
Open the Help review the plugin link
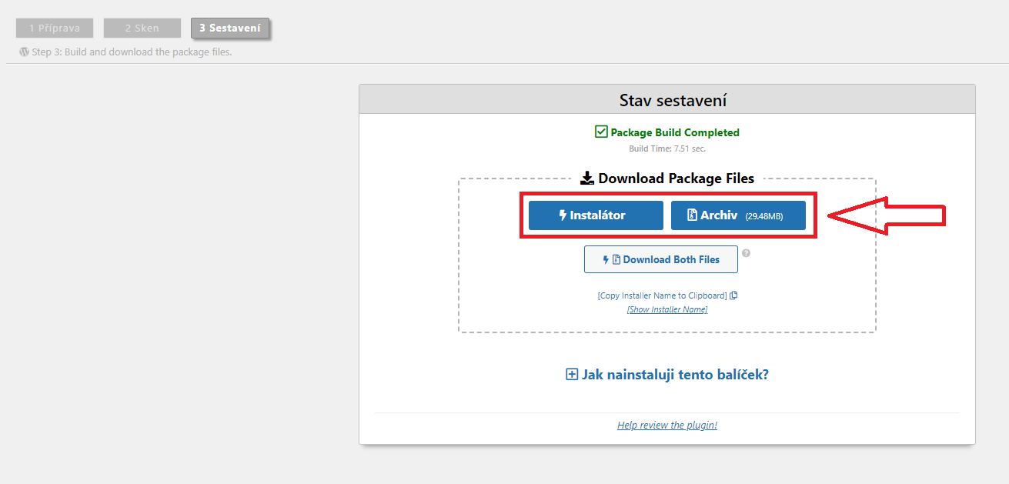click(667, 425)
